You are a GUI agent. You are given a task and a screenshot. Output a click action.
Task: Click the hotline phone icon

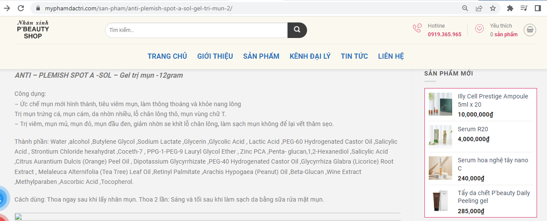click(417, 28)
